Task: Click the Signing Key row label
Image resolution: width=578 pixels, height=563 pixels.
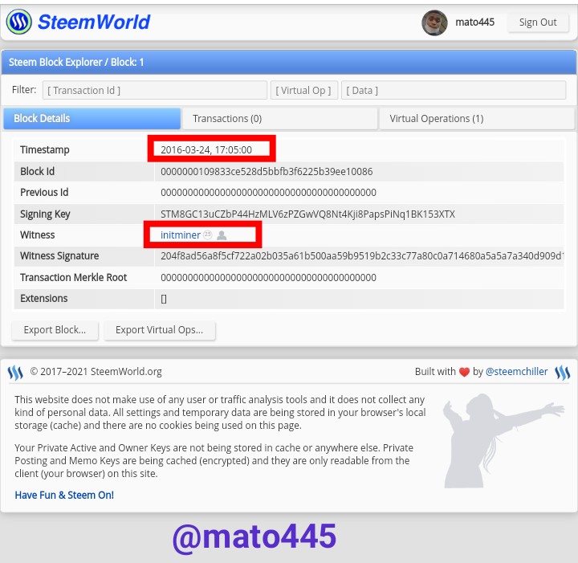Action: 45,214
